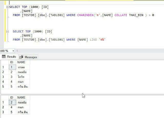This screenshot has width=164, height=118.
Task: Collapse the first SELECT query block
Action: [7, 7]
